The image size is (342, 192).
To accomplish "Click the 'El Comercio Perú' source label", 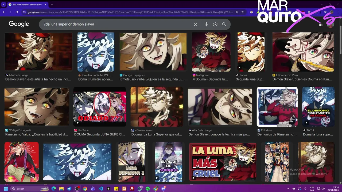I will pyautogui.click(x=287, y=75).
